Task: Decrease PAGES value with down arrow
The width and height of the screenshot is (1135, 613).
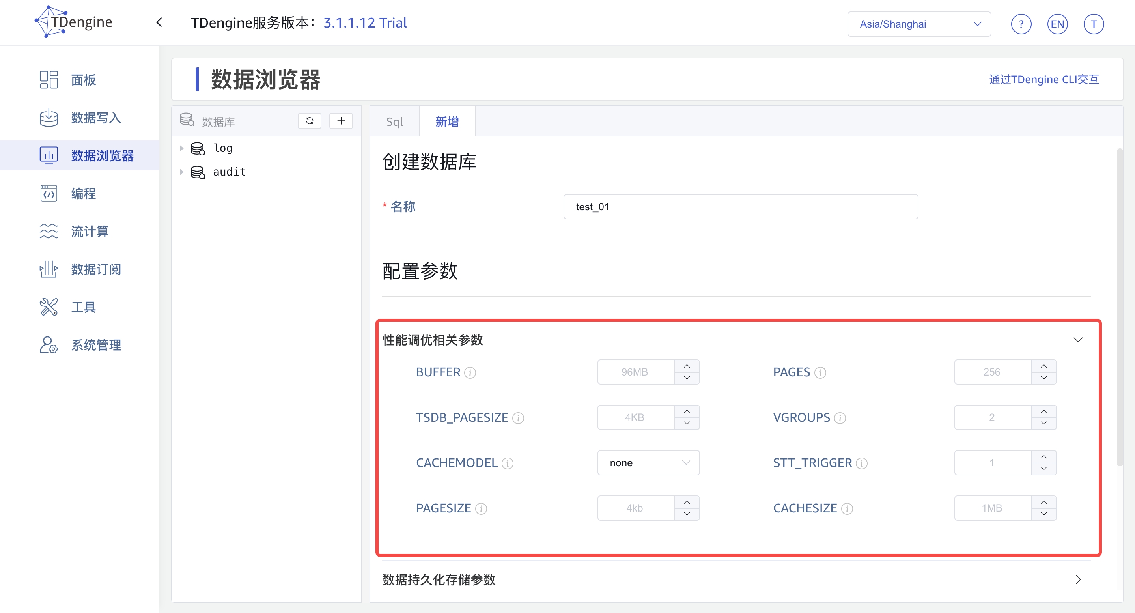Action: [x=1044, y=378]
